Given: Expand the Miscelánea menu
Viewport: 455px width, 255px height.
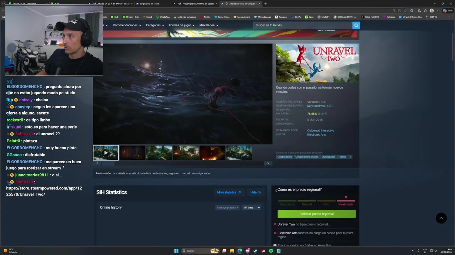Looking at the screenshot, I should tap(209, 25).
